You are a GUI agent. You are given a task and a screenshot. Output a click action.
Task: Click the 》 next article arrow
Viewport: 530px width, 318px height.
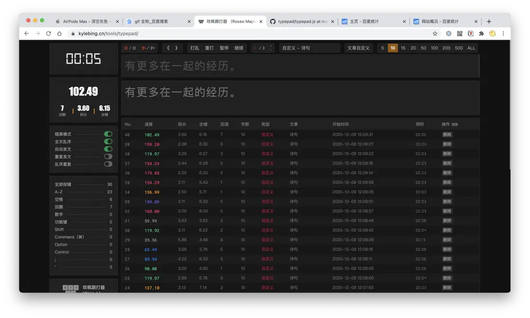[177, 48]
